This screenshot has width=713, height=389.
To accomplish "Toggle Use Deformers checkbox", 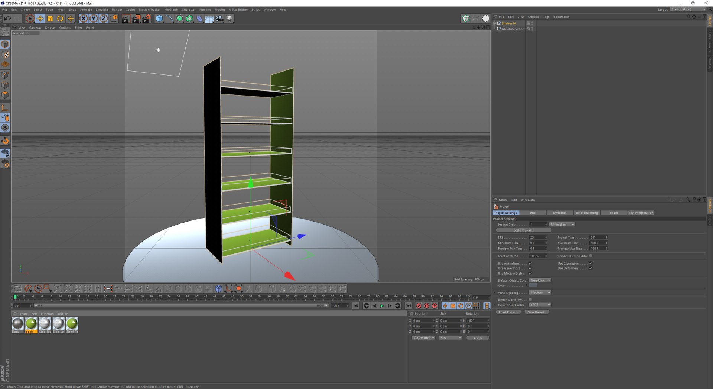I will point(590,268).
